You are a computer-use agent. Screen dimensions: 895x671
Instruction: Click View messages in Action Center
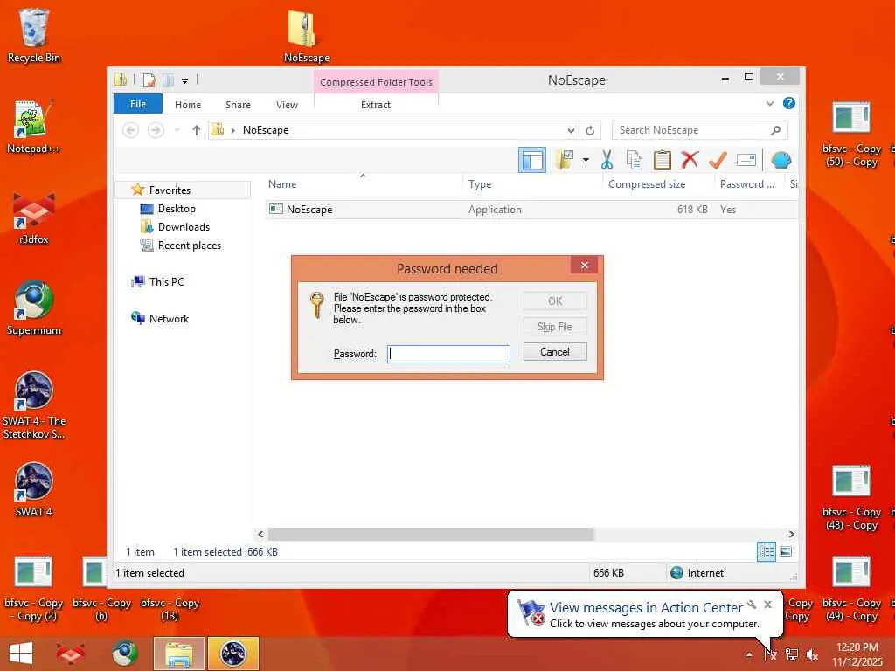click(x=646, y=608)
